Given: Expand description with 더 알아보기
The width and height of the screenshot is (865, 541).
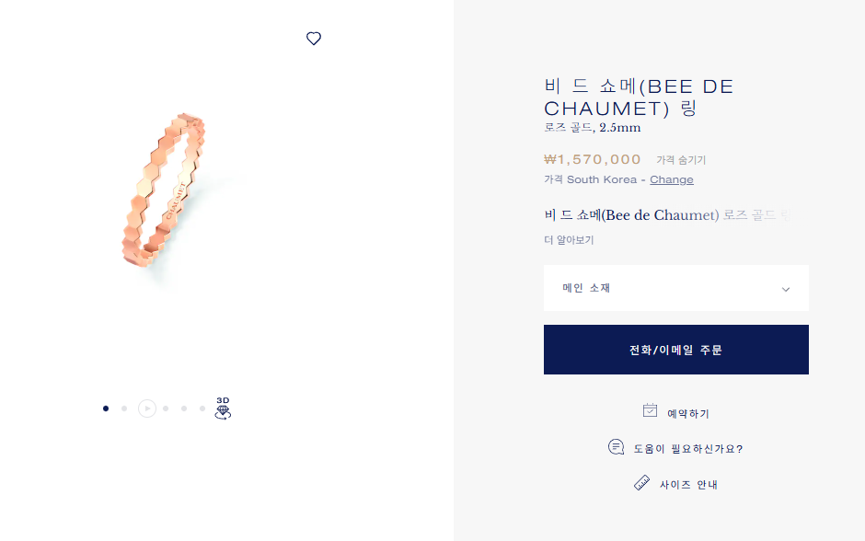Looking at the screenshot, I should tap(569, 240).
